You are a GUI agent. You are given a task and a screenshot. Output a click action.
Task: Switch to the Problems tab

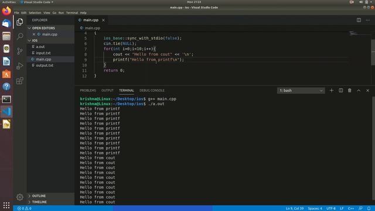(88, 90)
